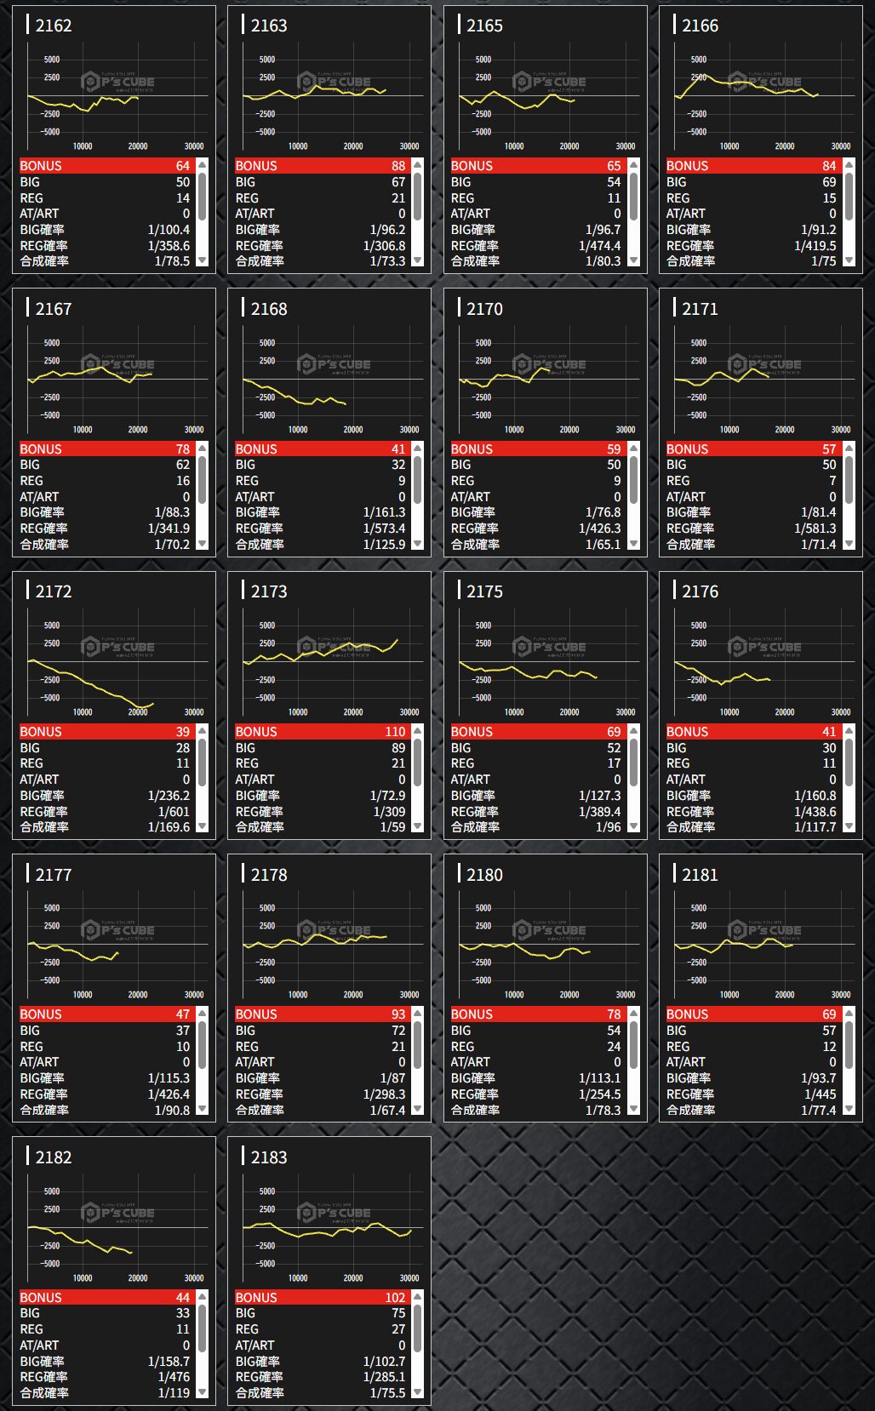Click the scroll-up arrow in machine 2166's stats list
875x1411 pixels.
849,164
